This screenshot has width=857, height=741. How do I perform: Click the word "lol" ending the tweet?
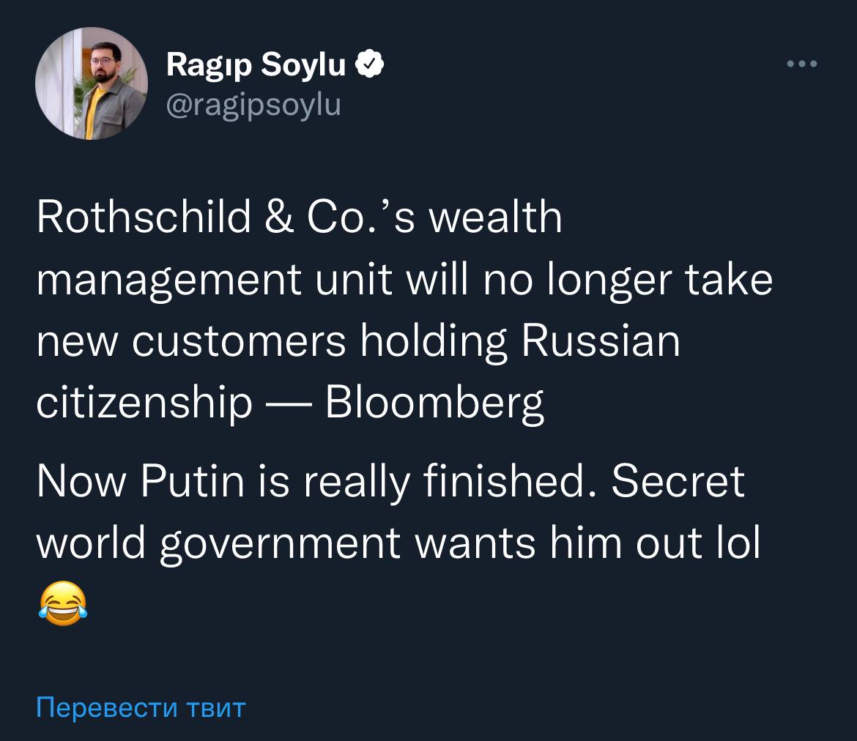[x=739, y=543]
